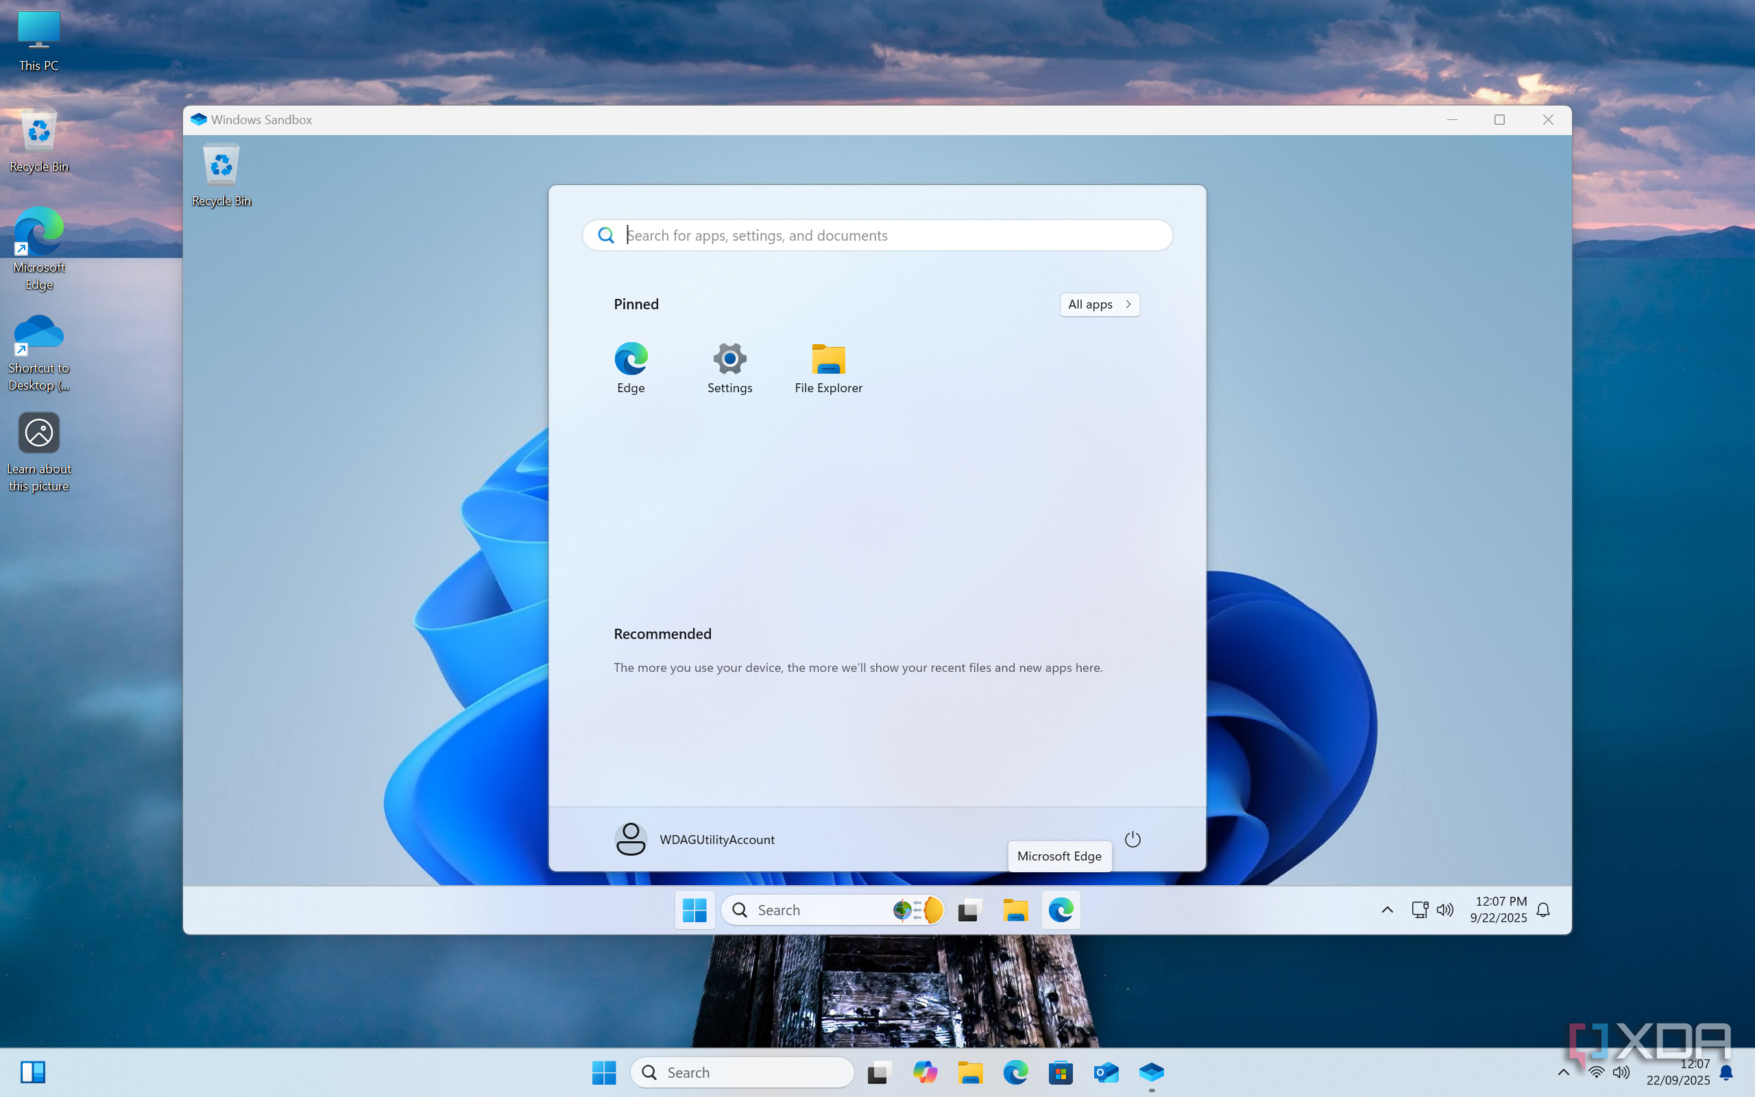Open Microsoft Store from host taskbar
1755x1097 pixels.
[1061, 1072]
